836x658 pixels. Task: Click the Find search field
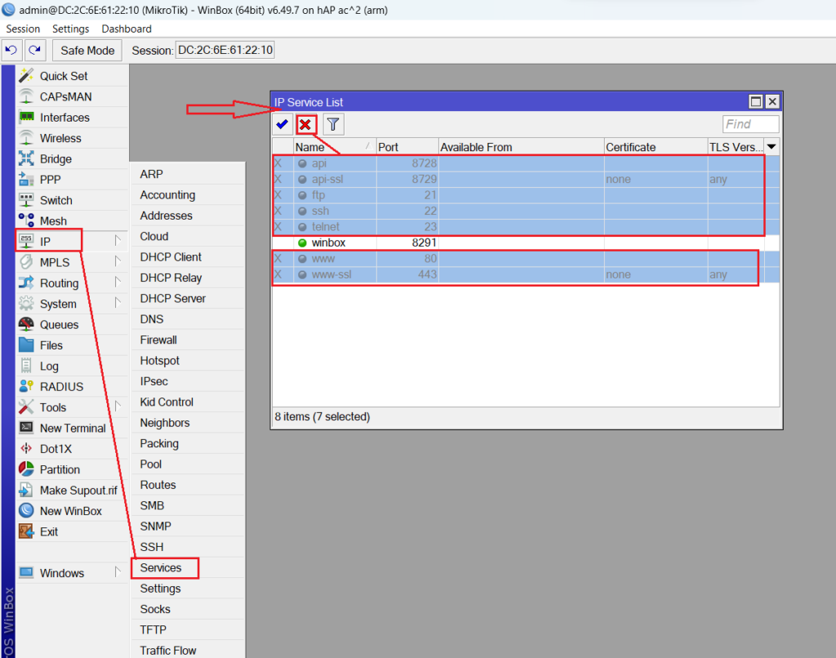coord(750,124)
